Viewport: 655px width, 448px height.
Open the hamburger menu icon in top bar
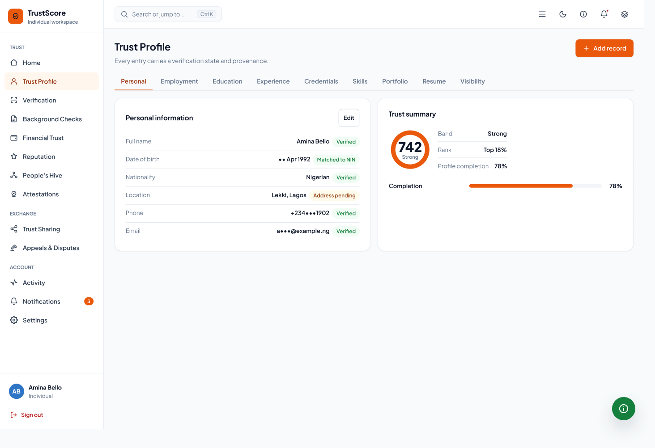(542, 14)
